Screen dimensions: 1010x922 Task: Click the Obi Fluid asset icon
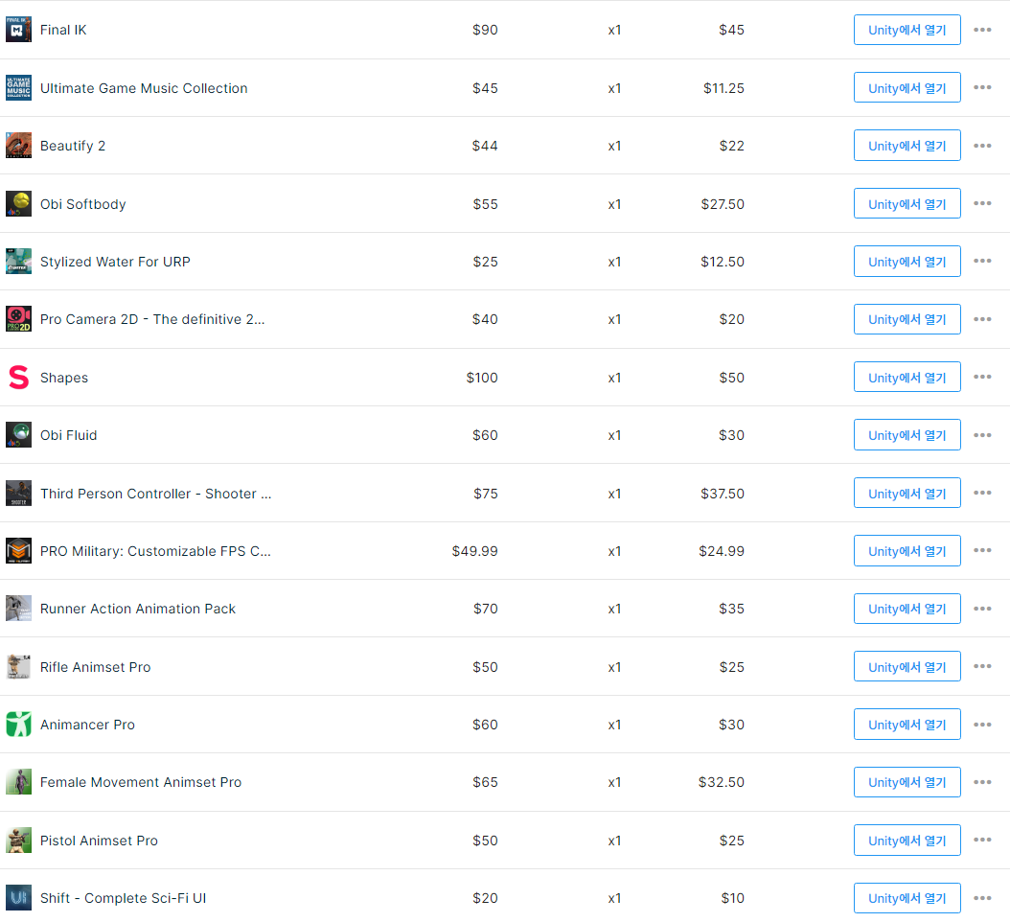[x=18, y=435]
